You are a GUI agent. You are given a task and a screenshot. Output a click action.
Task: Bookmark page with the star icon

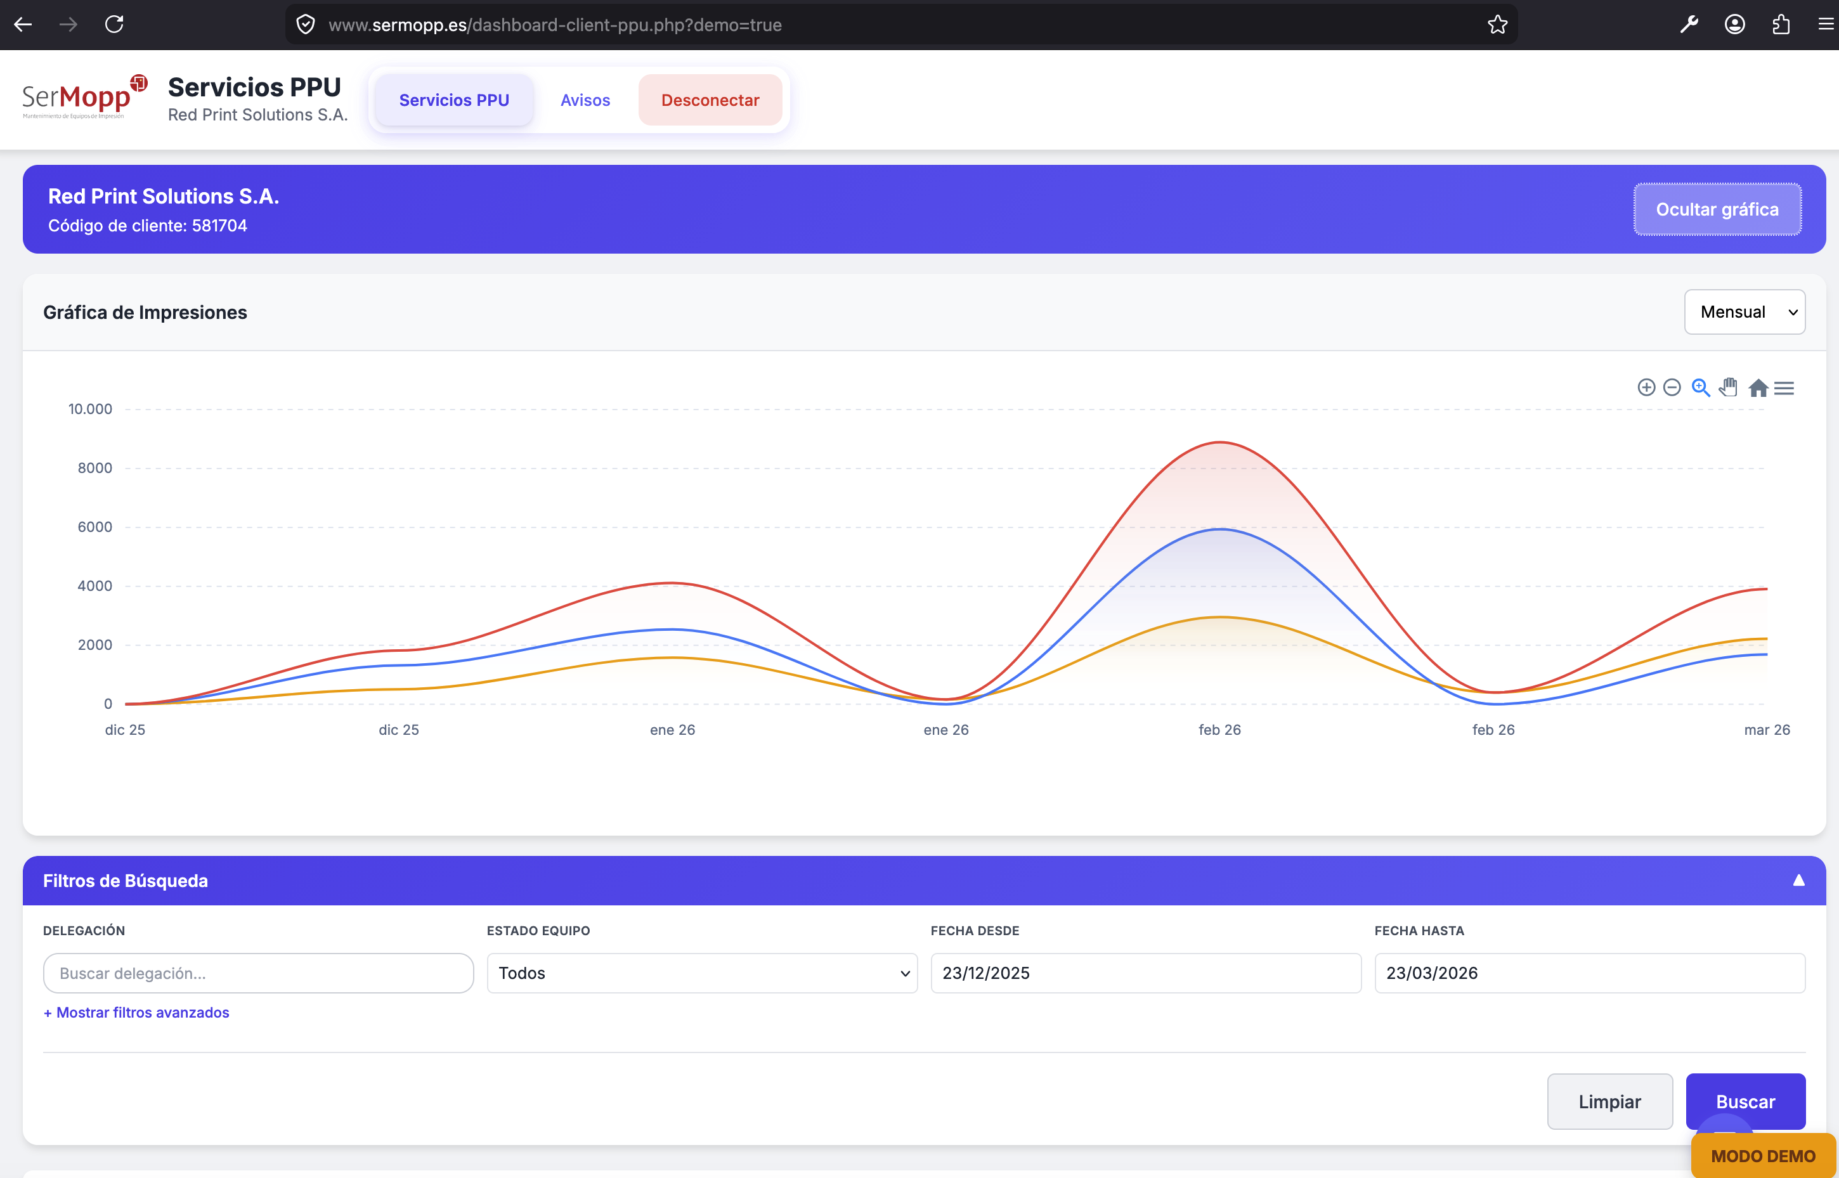[x=1497, y=25]
